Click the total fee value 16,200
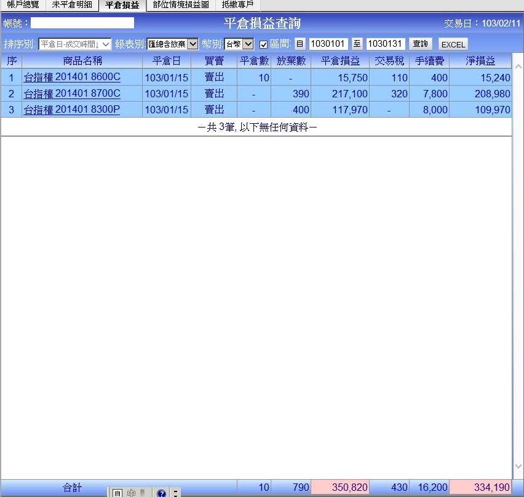 [432, 487]
